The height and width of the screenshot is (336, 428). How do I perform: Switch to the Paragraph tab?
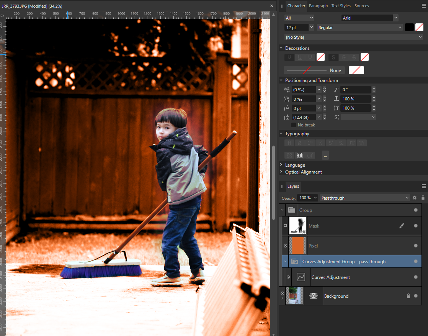(318, 6)
